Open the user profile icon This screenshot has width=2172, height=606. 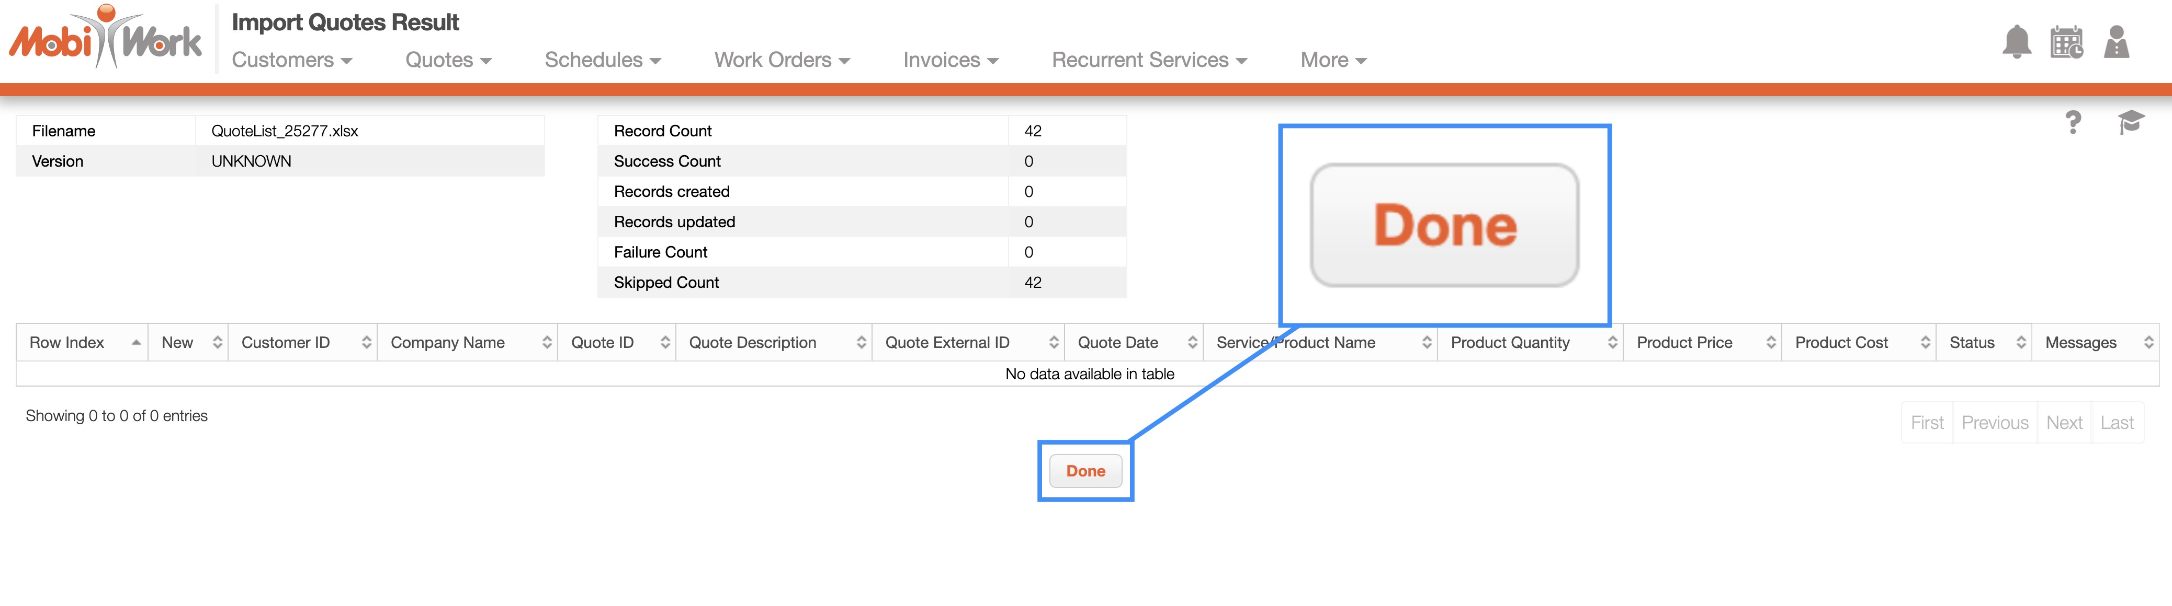(2116, 42)
